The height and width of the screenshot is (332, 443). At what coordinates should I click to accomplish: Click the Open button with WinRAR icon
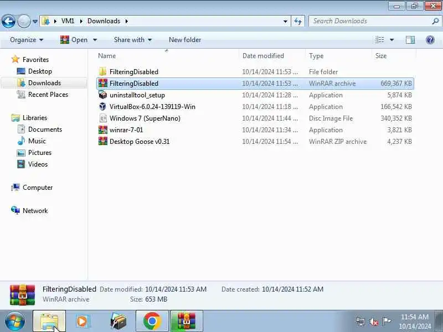[x=74, y=40]
